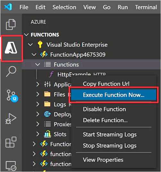Open View Properties from context menu
Image resolution: width=161 pixels, height=172 pixels.
pyautogui.click(x=103, y=160)
